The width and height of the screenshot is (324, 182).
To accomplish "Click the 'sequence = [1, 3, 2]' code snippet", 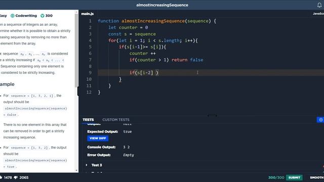I will pos(29,148).
